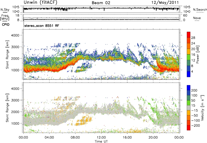Click the "20" tick on the Power colorbar
The height and width of the screenshot is (143, 207).
[x=193, y=49]
